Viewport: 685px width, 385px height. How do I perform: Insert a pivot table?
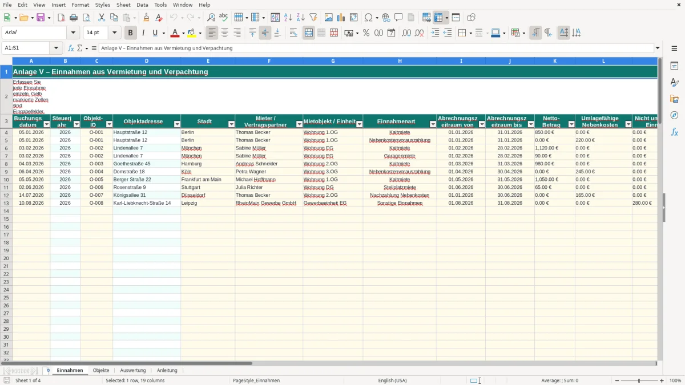(354, 18)
